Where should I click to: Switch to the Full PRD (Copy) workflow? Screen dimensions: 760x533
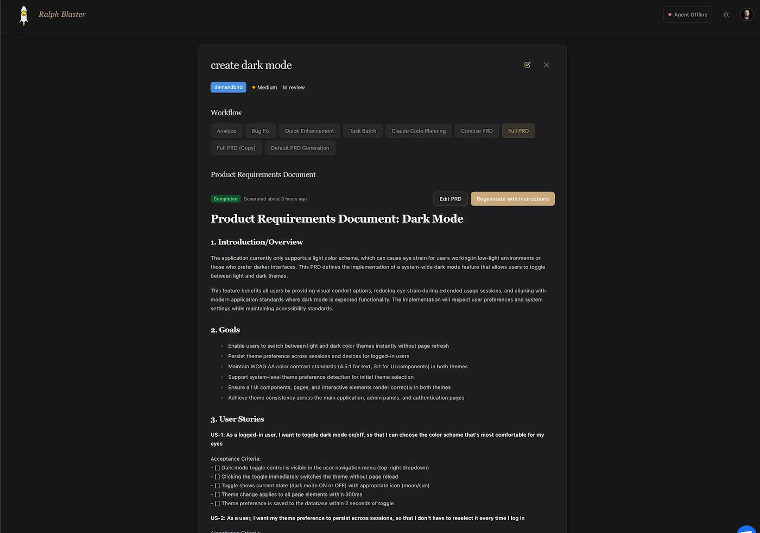236,147
